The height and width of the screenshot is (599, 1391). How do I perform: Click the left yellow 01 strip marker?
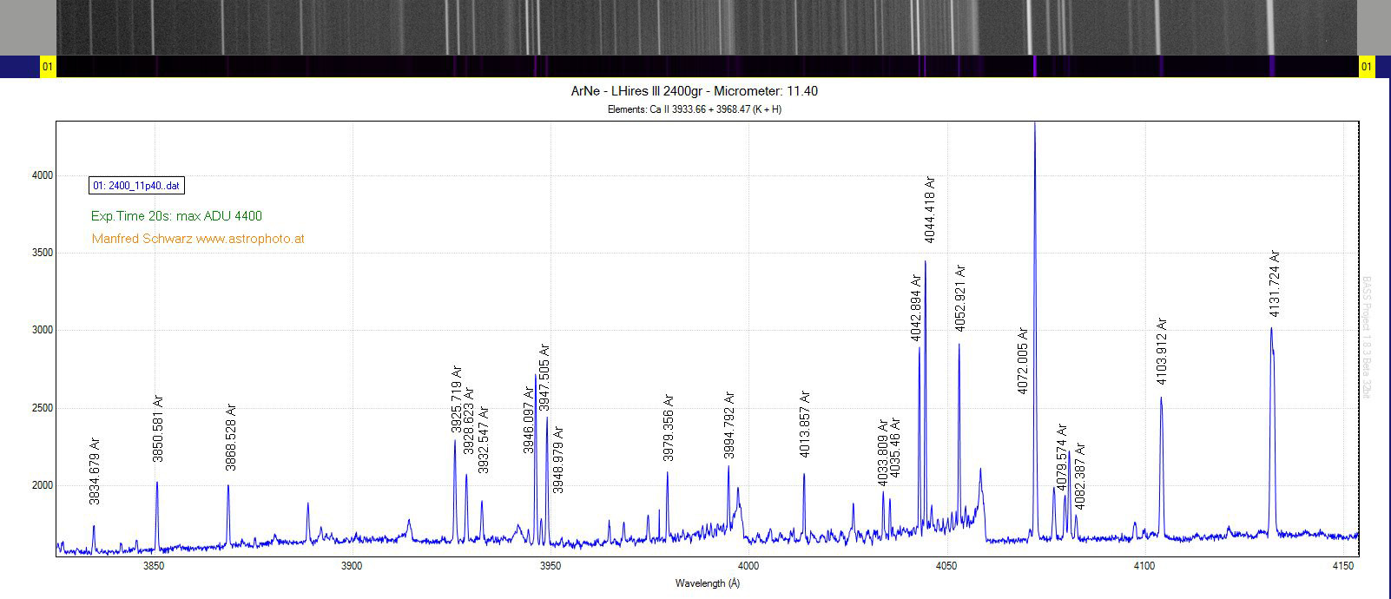tap(49, 67)
